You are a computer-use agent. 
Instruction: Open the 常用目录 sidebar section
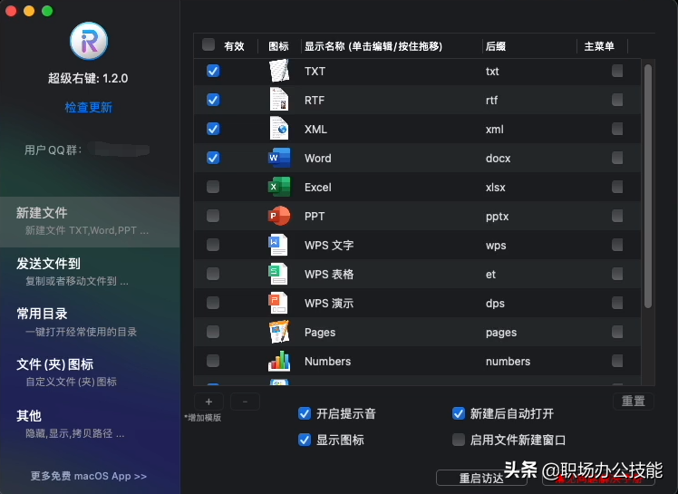90,323
